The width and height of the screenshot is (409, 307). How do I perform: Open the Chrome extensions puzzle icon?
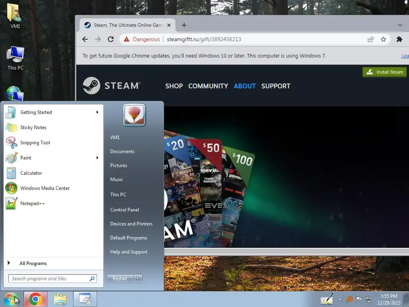coord(399,39)
